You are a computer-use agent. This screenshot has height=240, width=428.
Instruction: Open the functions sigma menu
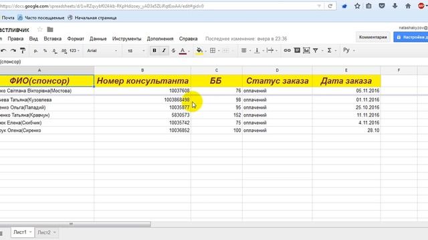click(x=329, y=51)
